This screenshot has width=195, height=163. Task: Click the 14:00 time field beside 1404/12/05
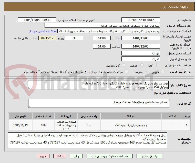point(102,46)
